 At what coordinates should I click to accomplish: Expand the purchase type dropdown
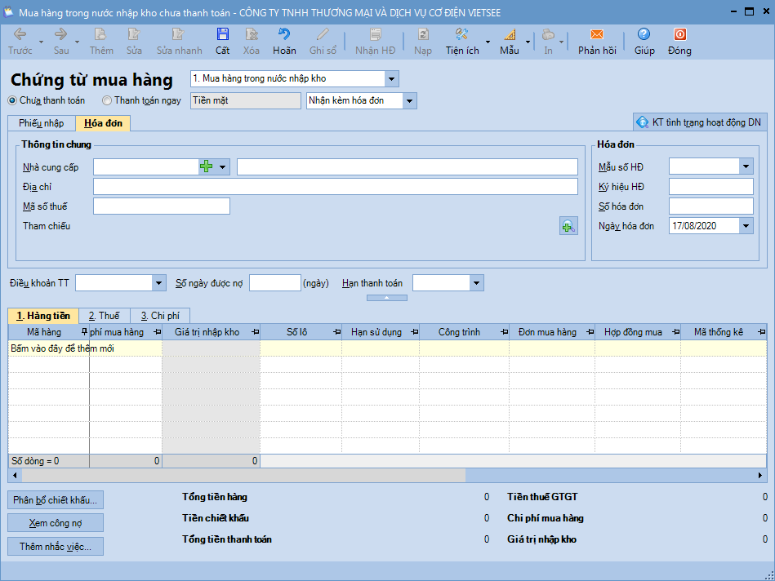point(391,79)
